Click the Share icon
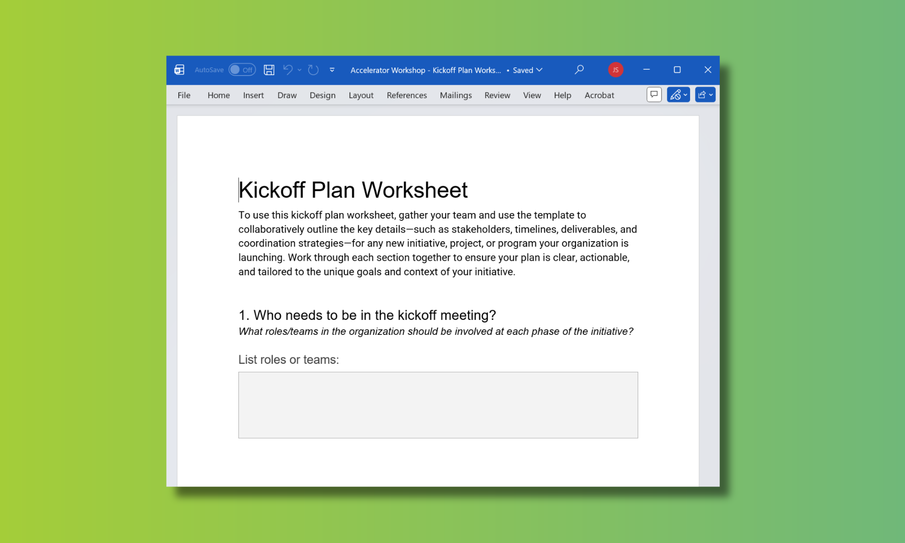Viewport: 905px width, 543px height. [x=702, y=95]
